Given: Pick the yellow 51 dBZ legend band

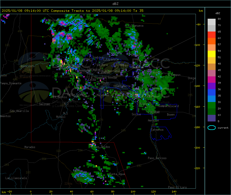Looking at the screenshot, I should 211,54.
